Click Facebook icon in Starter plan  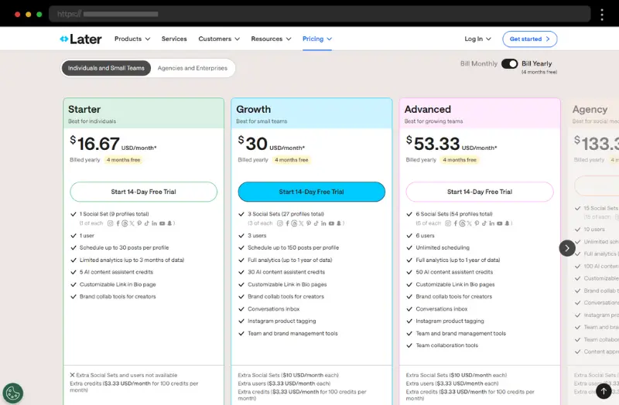pyautogui.click(x=118, y=223)
